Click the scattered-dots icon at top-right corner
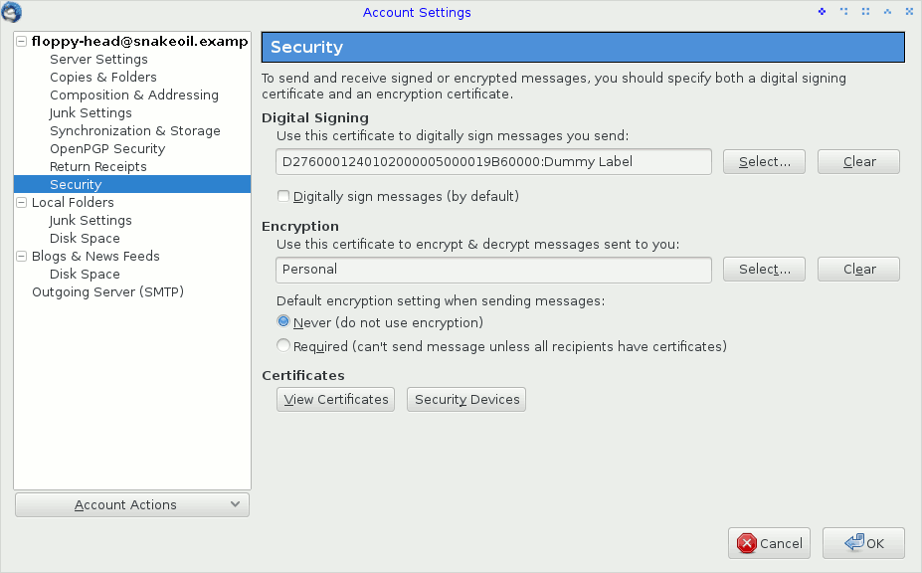Viewport: 922px width, 573px height. coord(908,11)
